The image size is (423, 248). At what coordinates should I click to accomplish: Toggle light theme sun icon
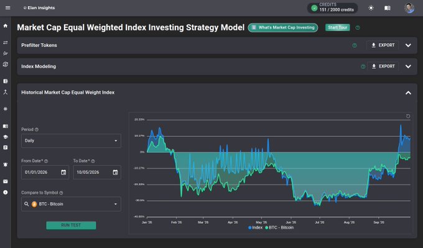point(371,8)
